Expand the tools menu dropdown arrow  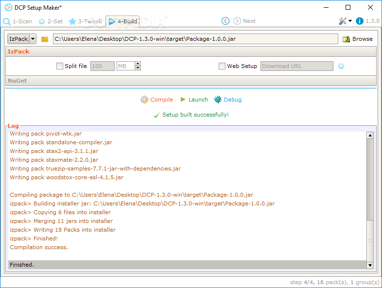(350, 21)
